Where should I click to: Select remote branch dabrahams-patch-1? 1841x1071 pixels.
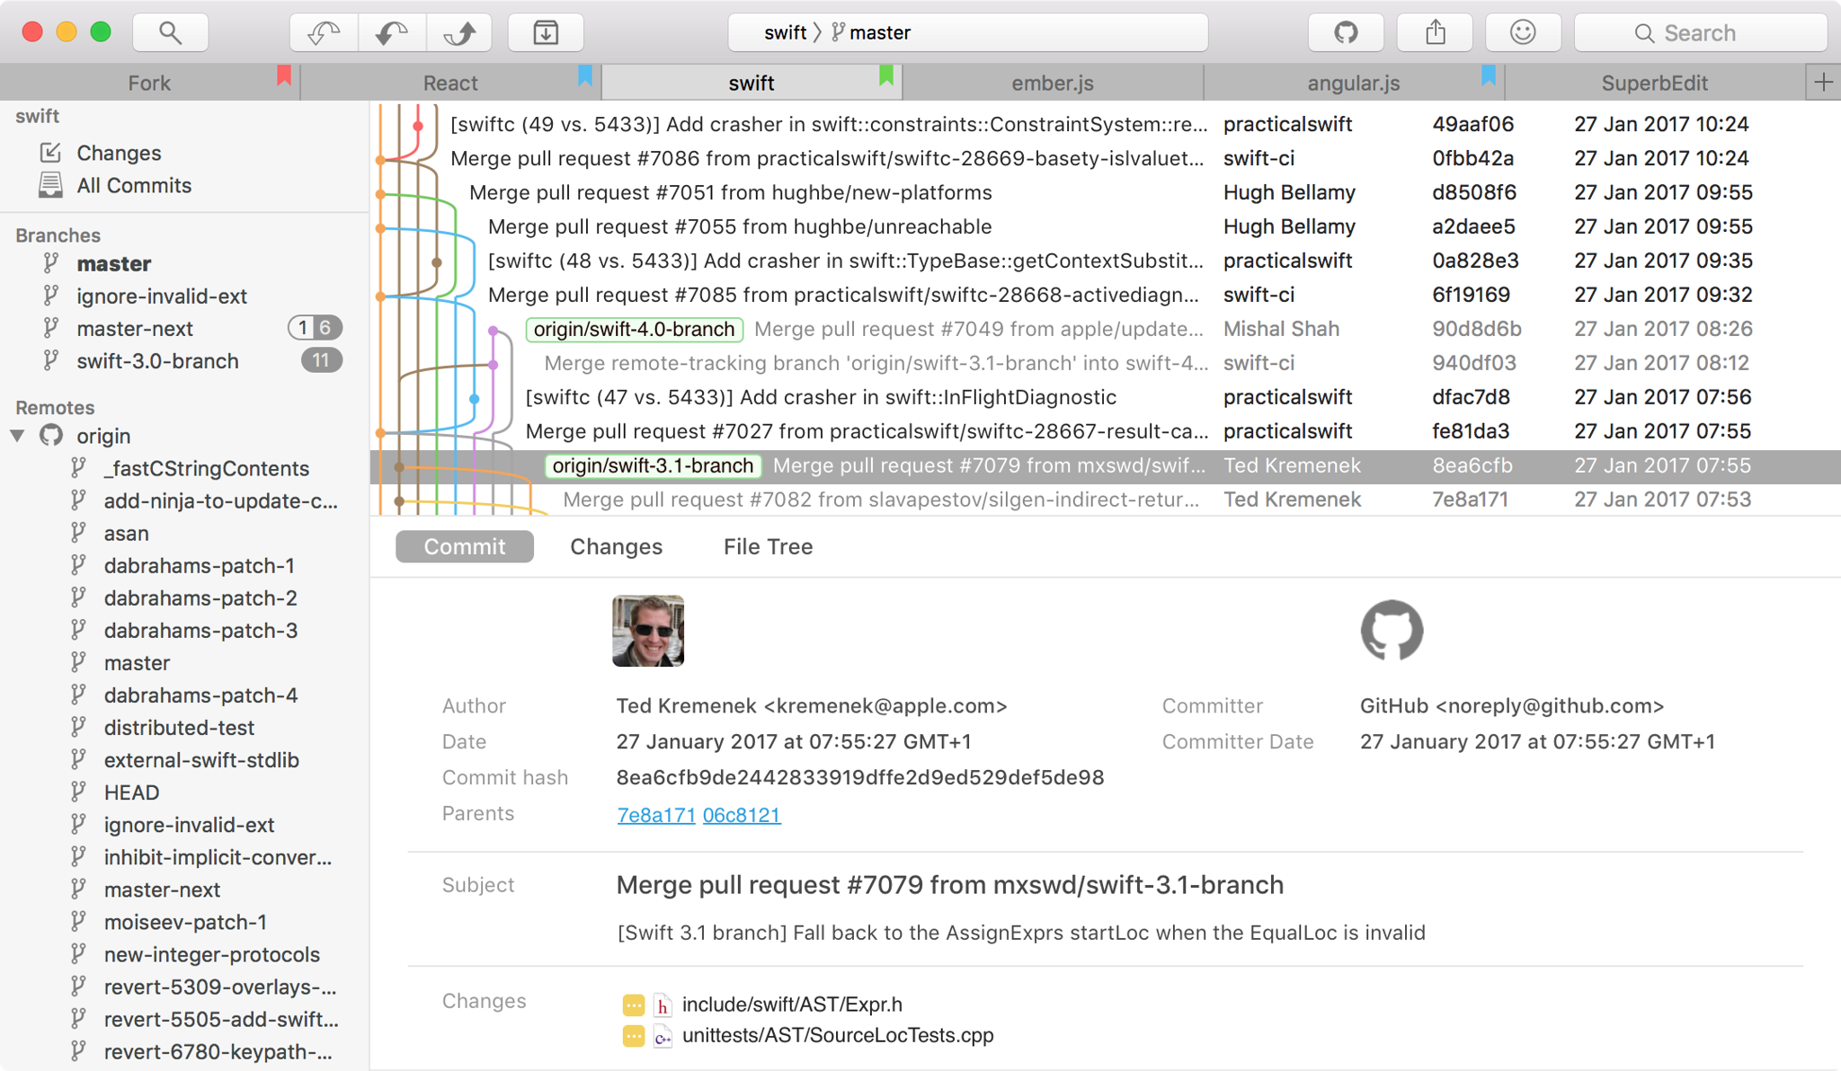coord(199,565)
